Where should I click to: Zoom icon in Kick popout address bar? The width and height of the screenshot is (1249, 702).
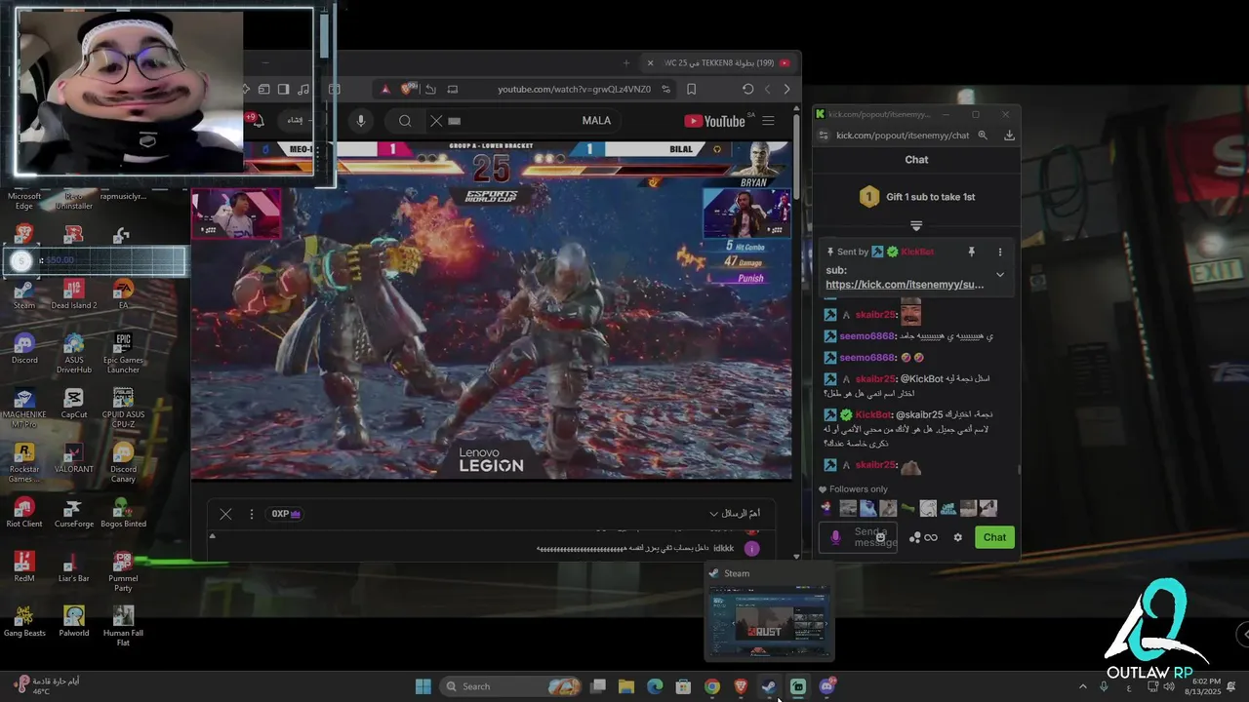(983, 136)
